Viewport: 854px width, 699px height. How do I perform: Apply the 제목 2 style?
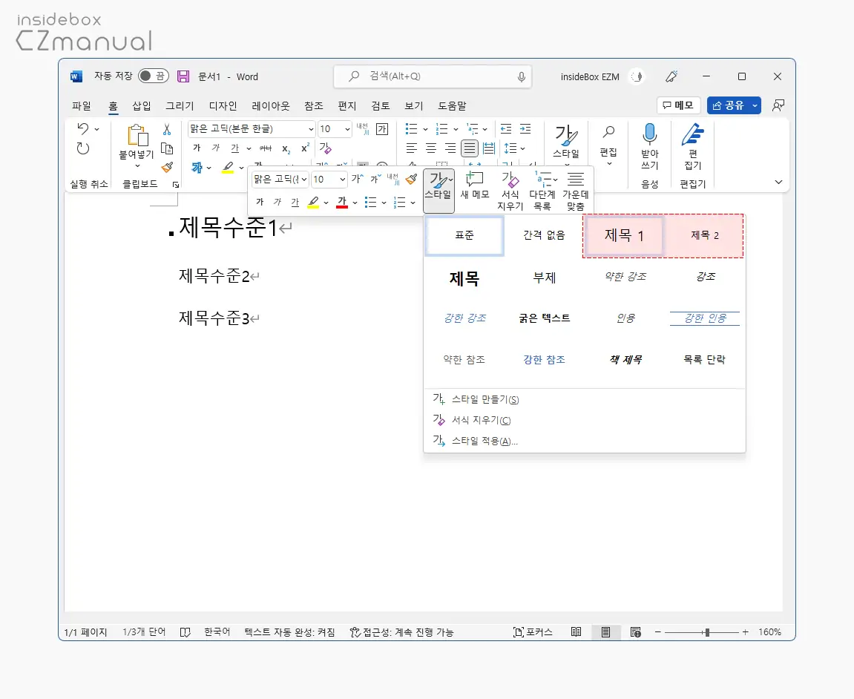tap(704, 235)
